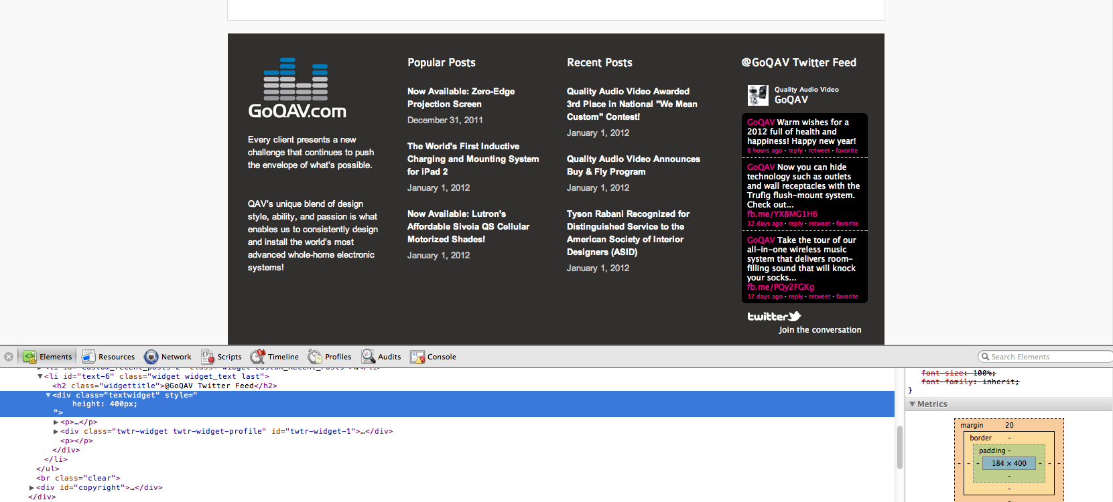1113x502 pixels.
Task: Reply to the Trufig flush-mount tweet
Action: (795, 224)
